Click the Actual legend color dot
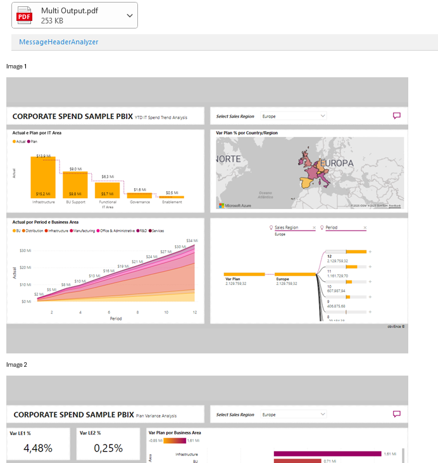The width and height of the screenshot is (438, 463). (x=14, y=141)
